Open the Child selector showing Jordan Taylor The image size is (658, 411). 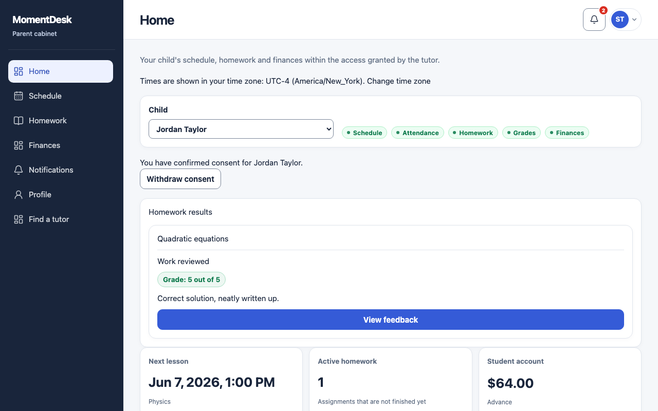pyautogui.click(x=241, y=129)
